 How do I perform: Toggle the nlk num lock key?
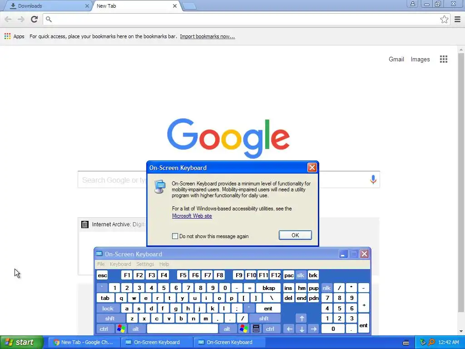coord(326,288)
